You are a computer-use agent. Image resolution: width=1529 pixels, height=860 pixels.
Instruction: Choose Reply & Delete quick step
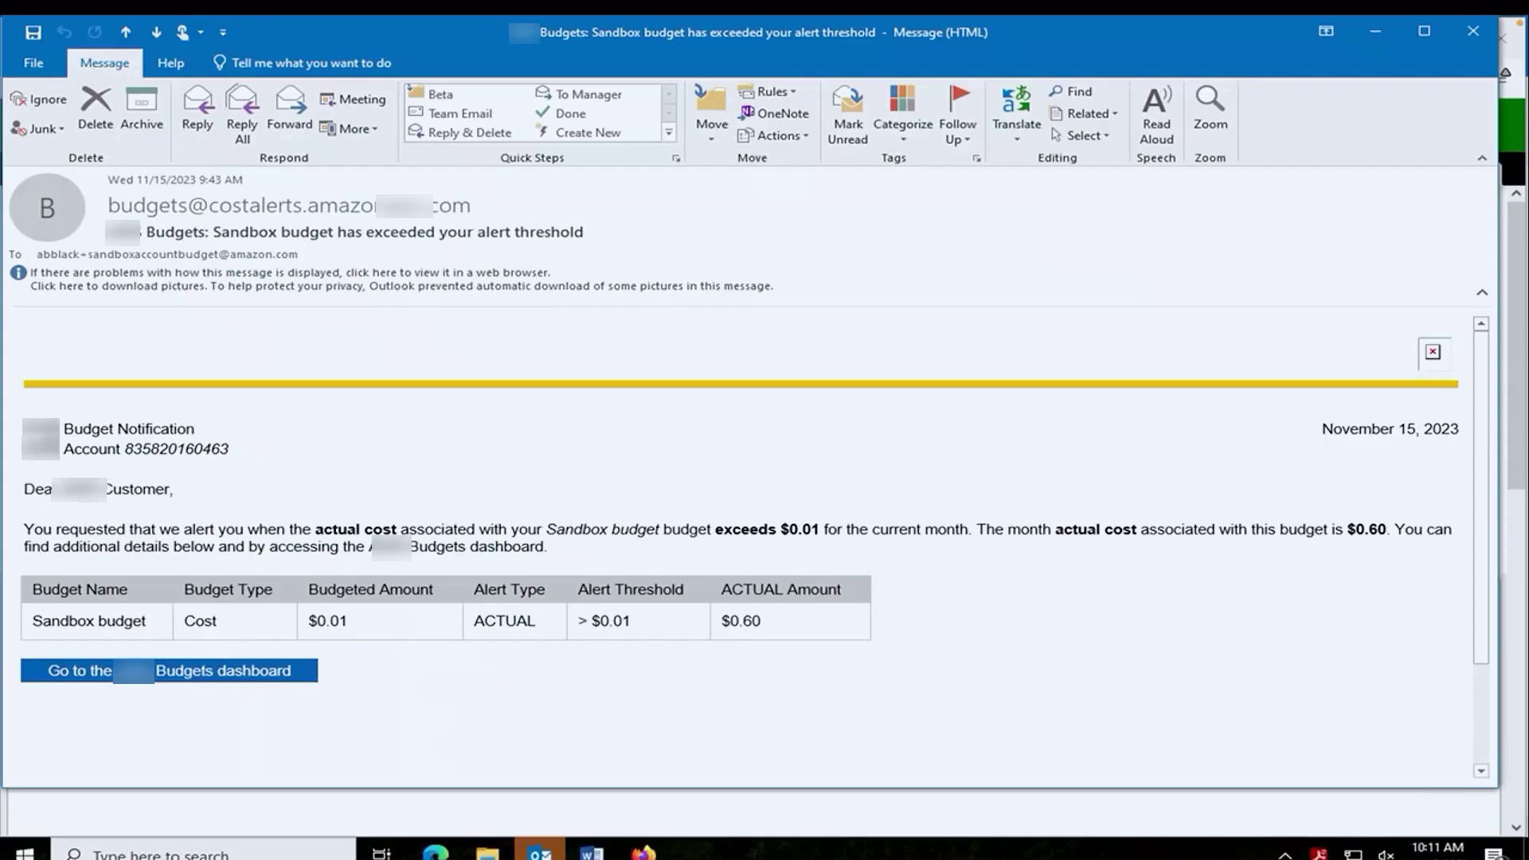(460, 133)
